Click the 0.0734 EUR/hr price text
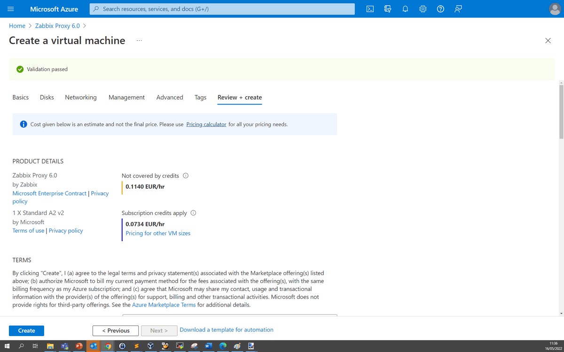 pyautogui.click(x=145, y=224)
